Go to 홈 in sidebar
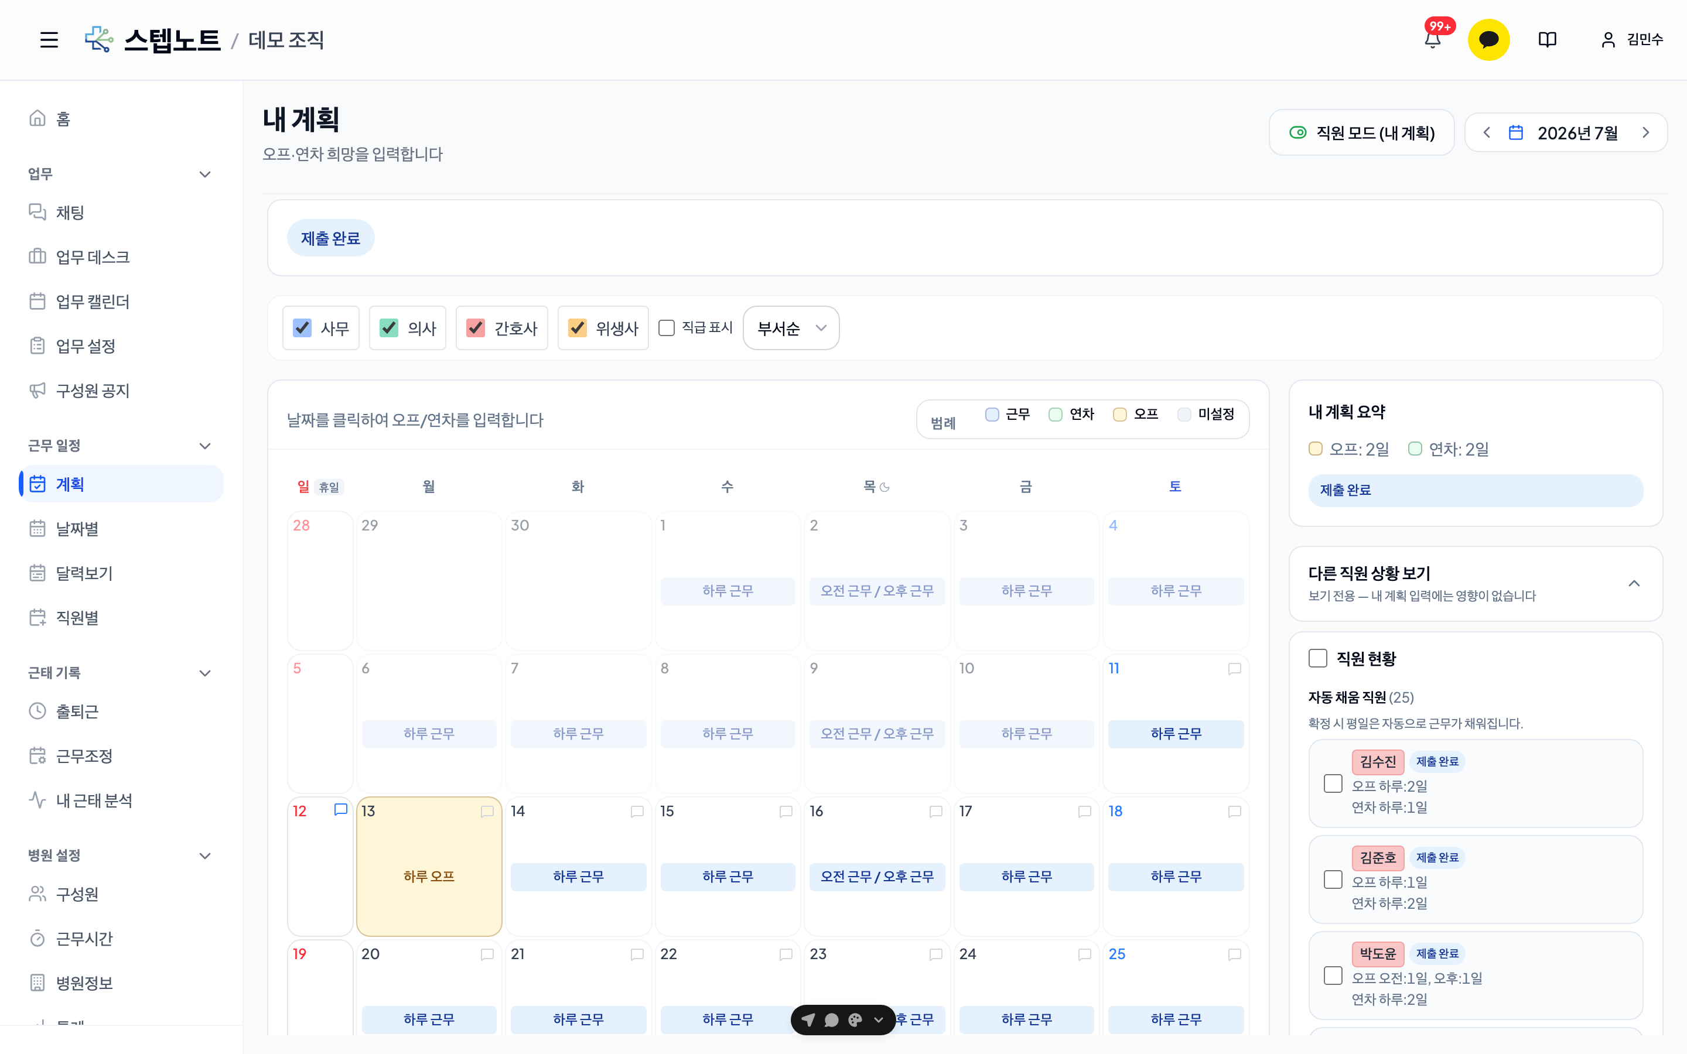The height and width of the screenshot is (1054, 1687). [x=121, y=118]
